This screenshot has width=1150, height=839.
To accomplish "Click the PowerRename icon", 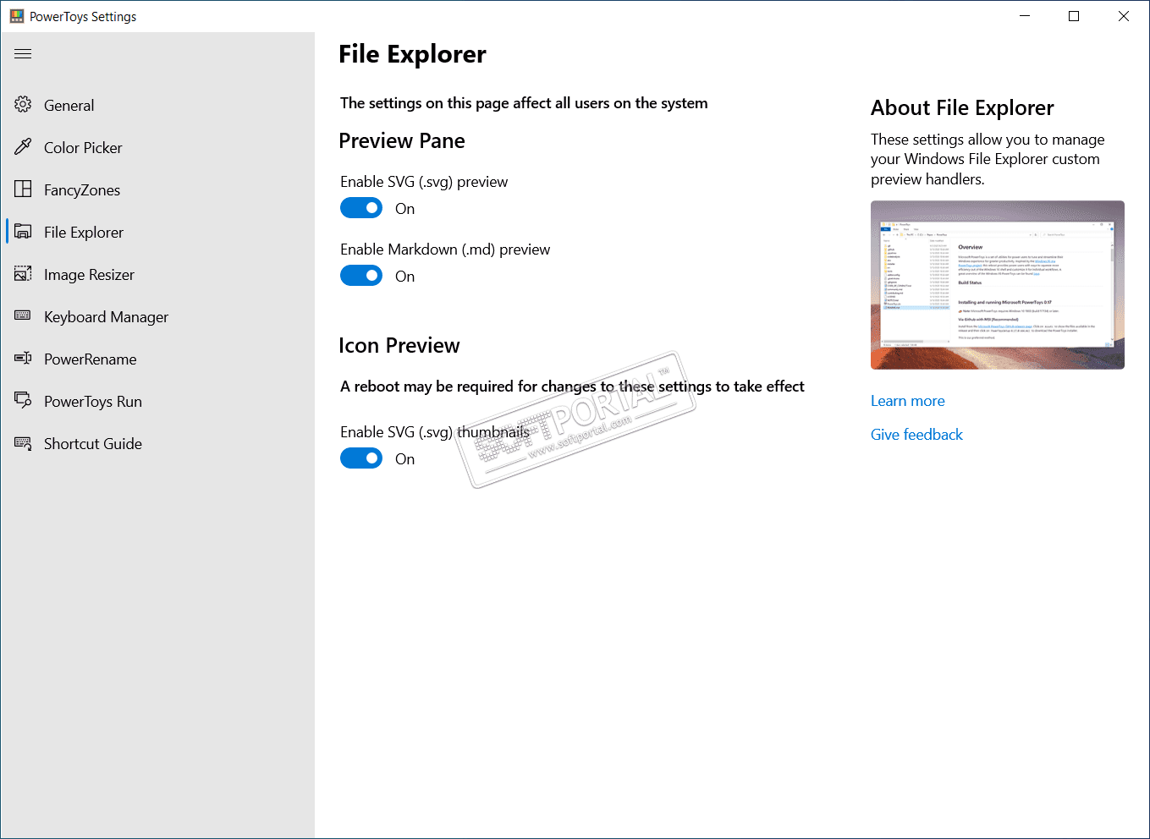I will [x=23, y=359].
